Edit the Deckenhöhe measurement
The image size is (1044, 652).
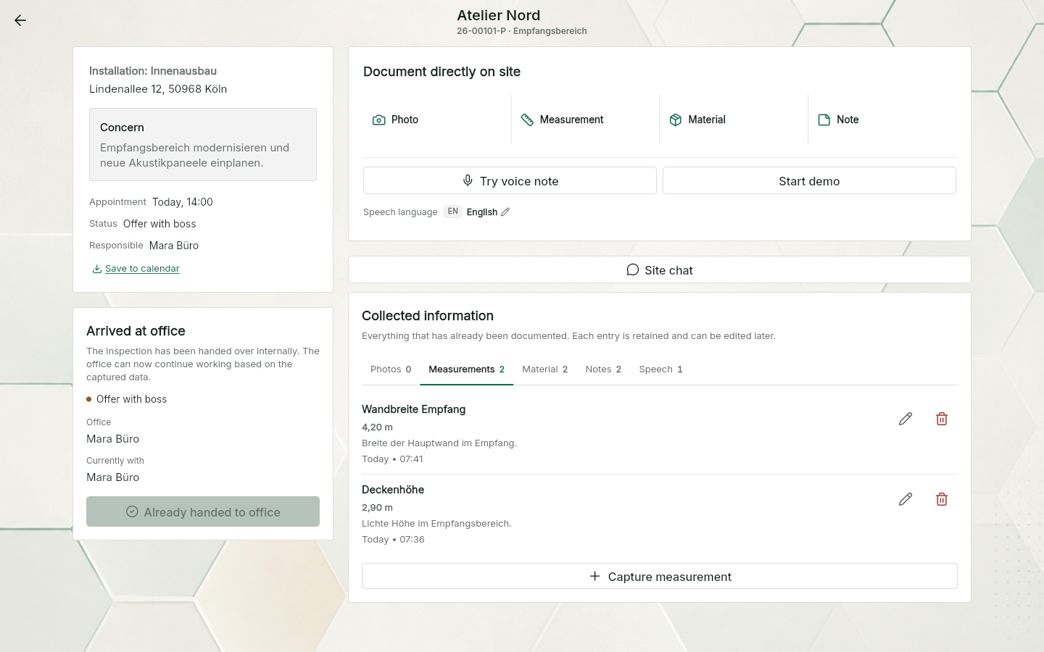tap(906, 499)
